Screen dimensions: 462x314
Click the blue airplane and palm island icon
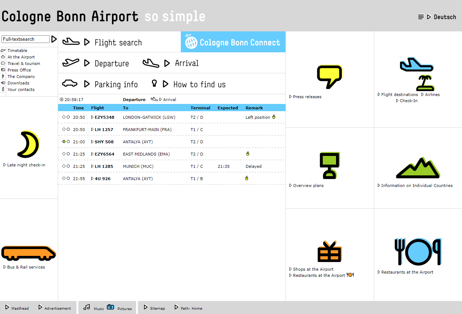point(418,74)
